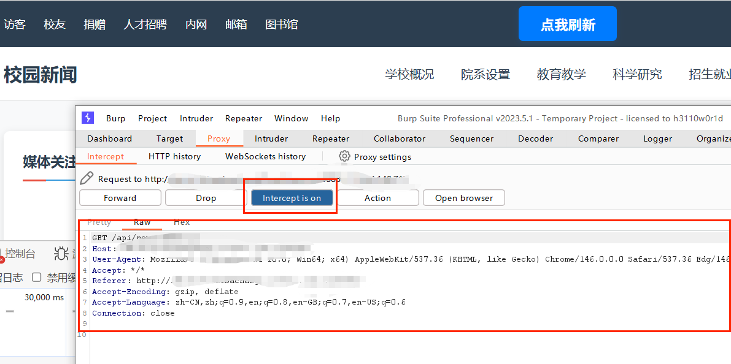Open the WebSockets history sub-tab
Viewport: 731px width, 364px height.
coord(265,156)
